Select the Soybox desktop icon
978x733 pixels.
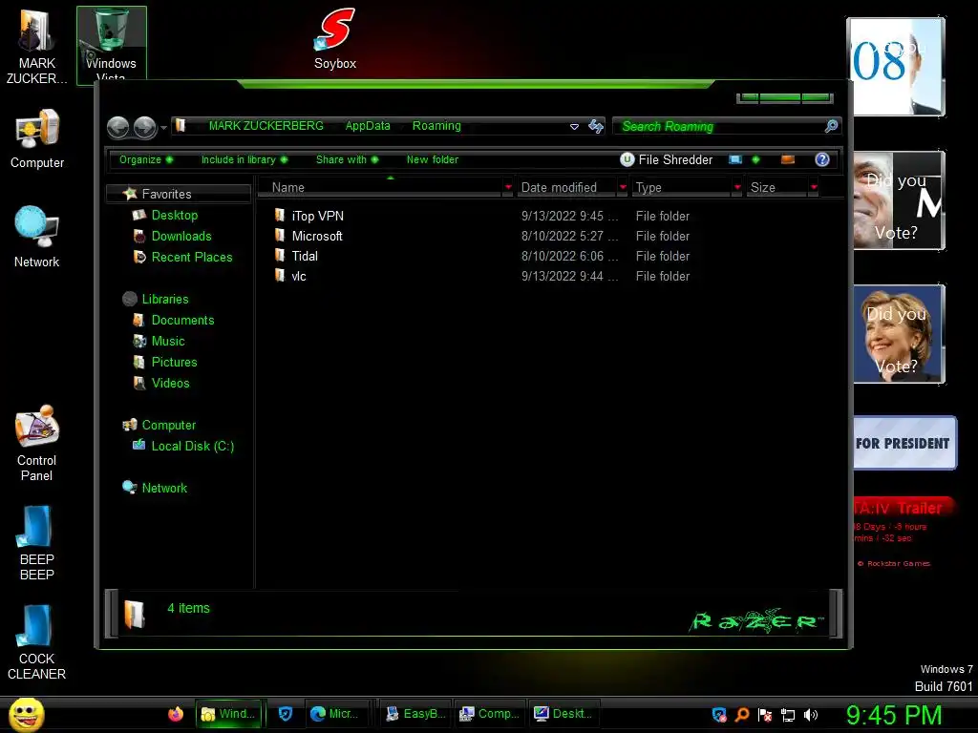[x=335, y=38]
